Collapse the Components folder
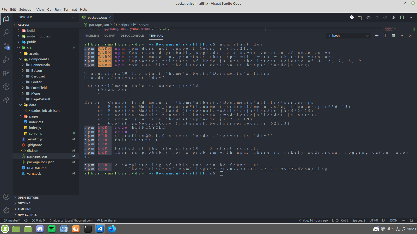This screenshot has width=417, height=234. point(46,59)
